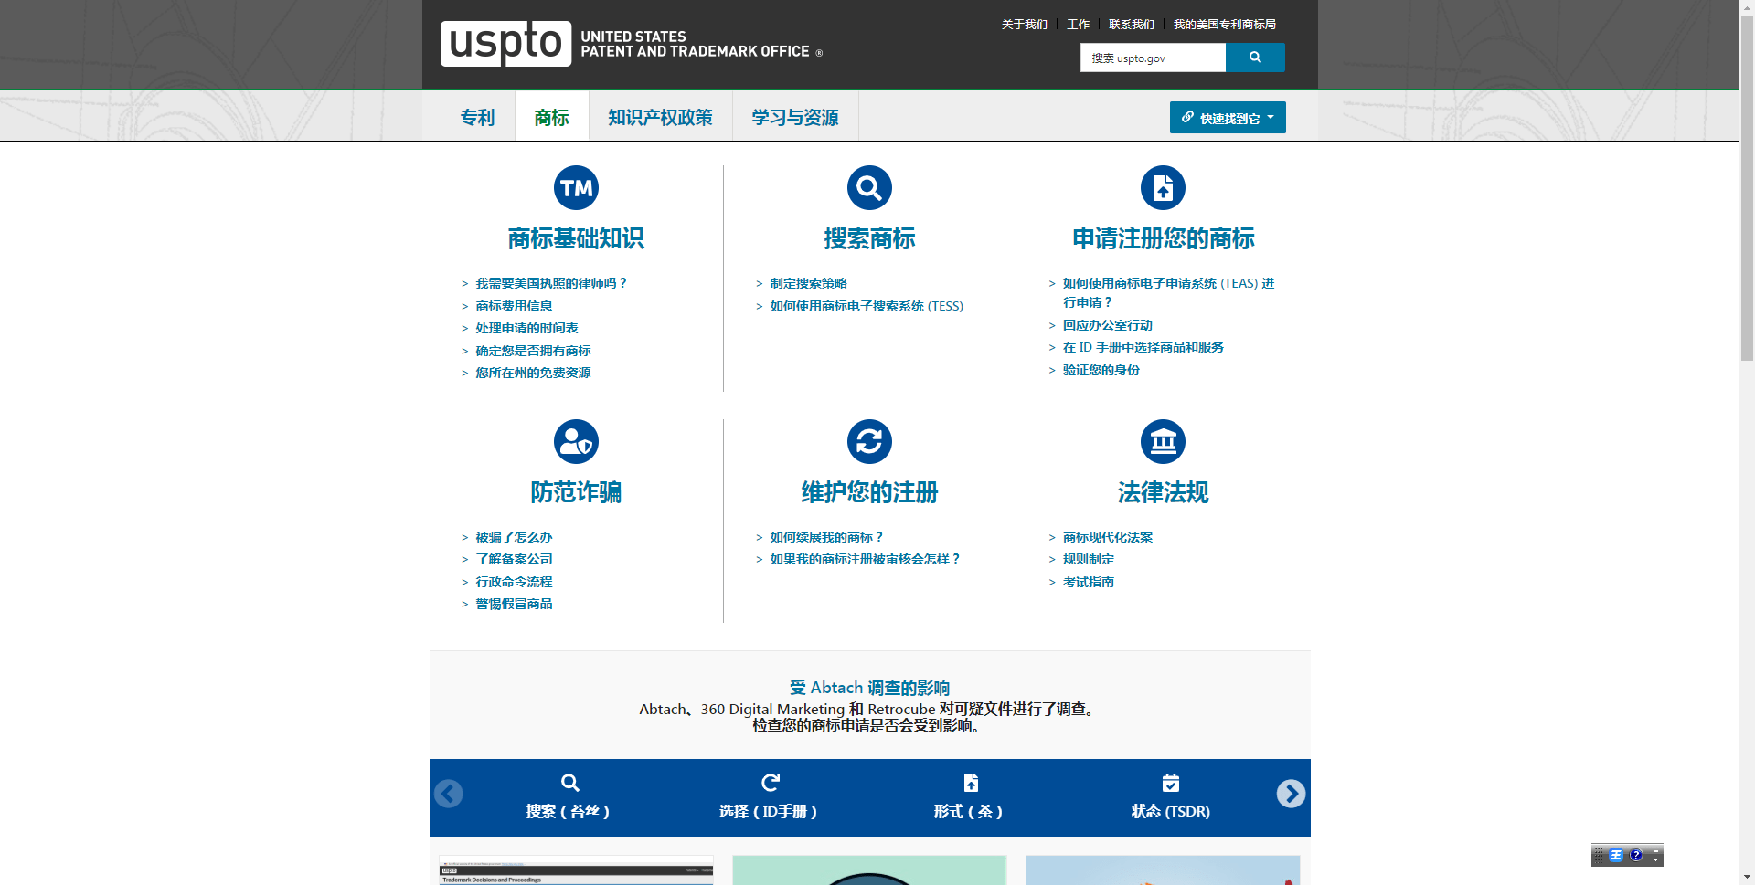Expand the language bar options with its down arrow
The image size is (1755, 885).
[1656, 859]
